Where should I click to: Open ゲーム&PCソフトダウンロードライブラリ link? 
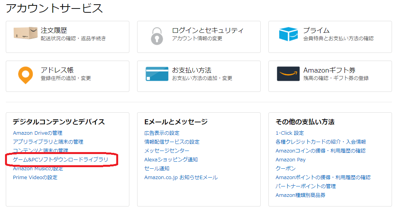[x=61, y=160]
